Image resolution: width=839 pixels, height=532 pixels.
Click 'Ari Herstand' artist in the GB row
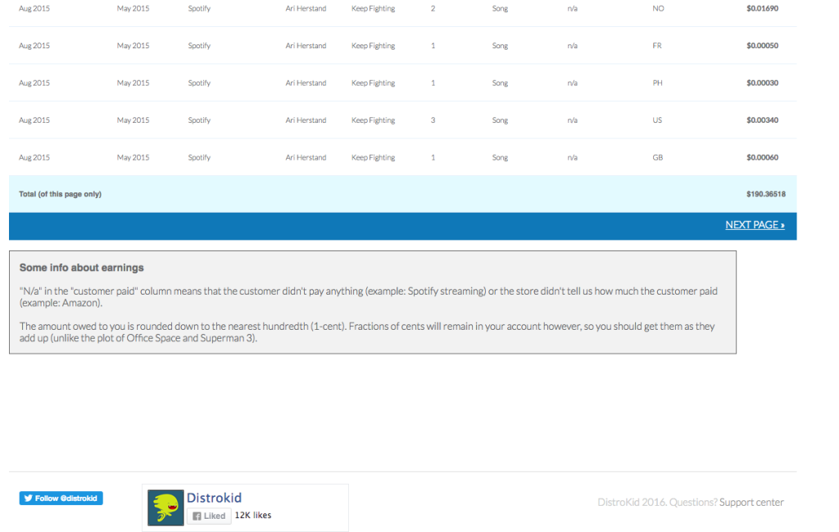306,158
